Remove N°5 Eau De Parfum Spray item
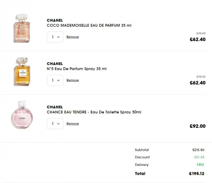The image size is (212, 183). pos(73,80)
